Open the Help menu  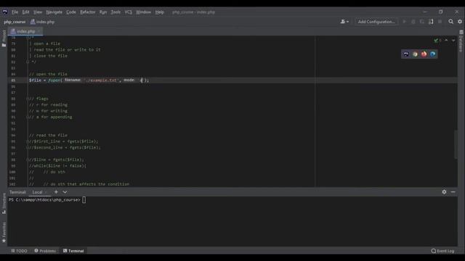pyautogui.click(x=160, y=12)
